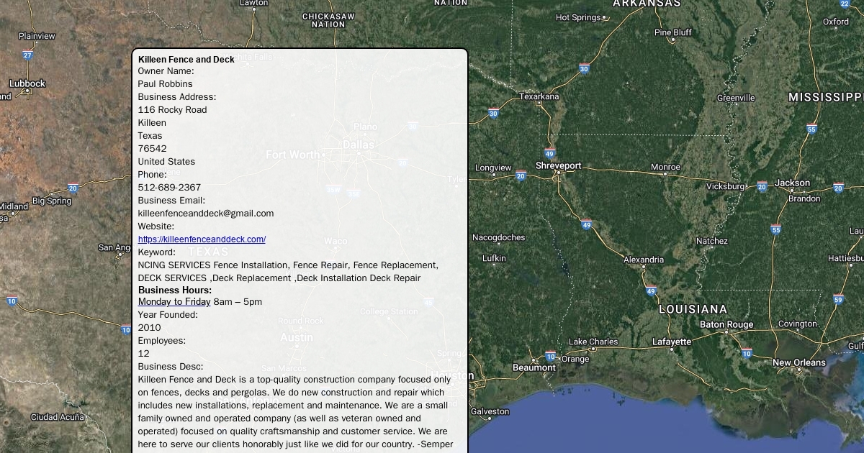Click the owner name Paul Robbins
This screenshot has width=864, height=453.
click(166, 84)
